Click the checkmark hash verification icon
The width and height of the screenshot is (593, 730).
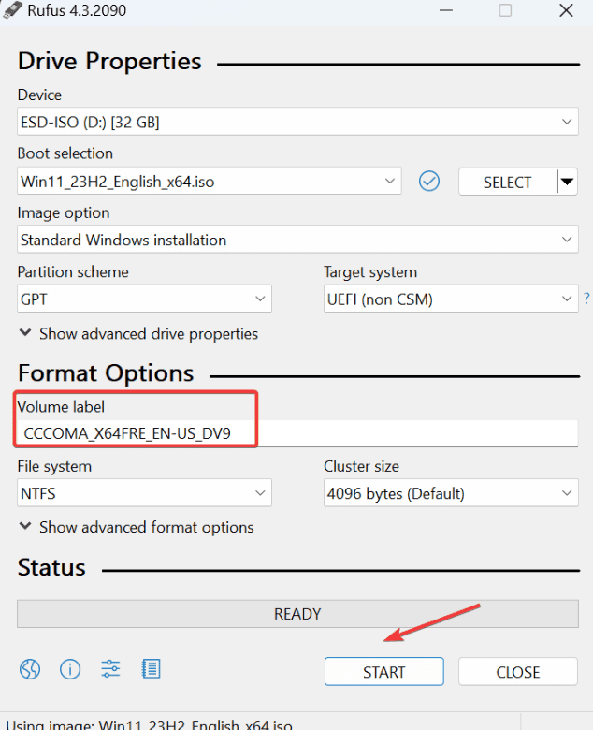[429, 182]
